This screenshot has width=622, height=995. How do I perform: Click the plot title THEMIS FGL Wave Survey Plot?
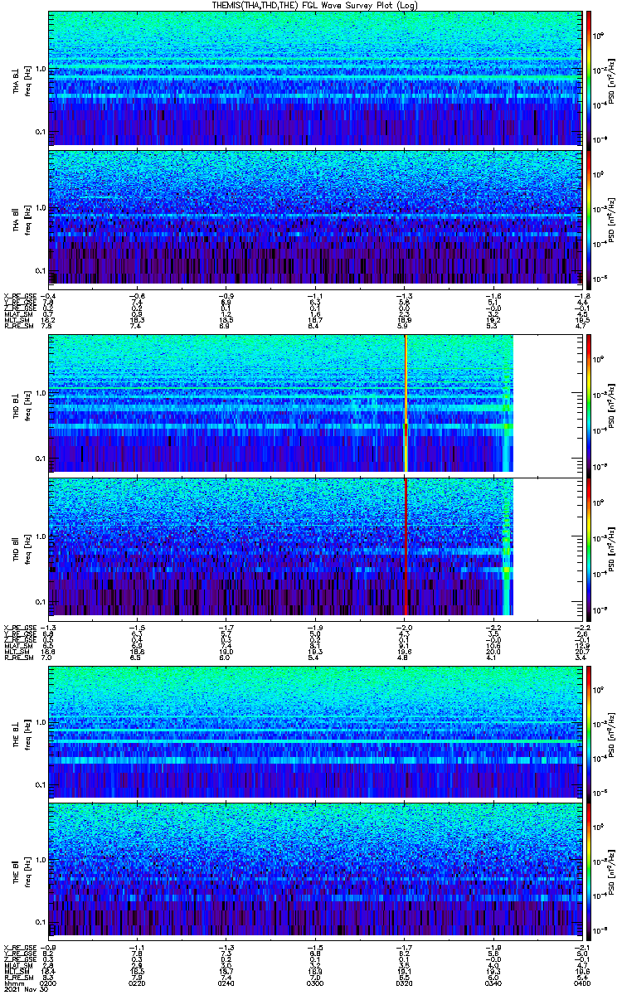point(315,5)
